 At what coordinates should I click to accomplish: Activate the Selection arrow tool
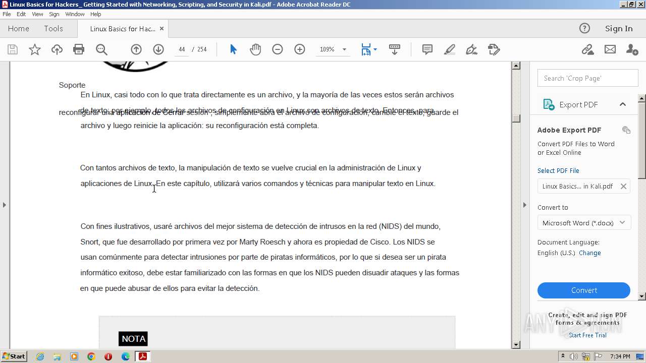pyautogui.click(x=233, y=49)
